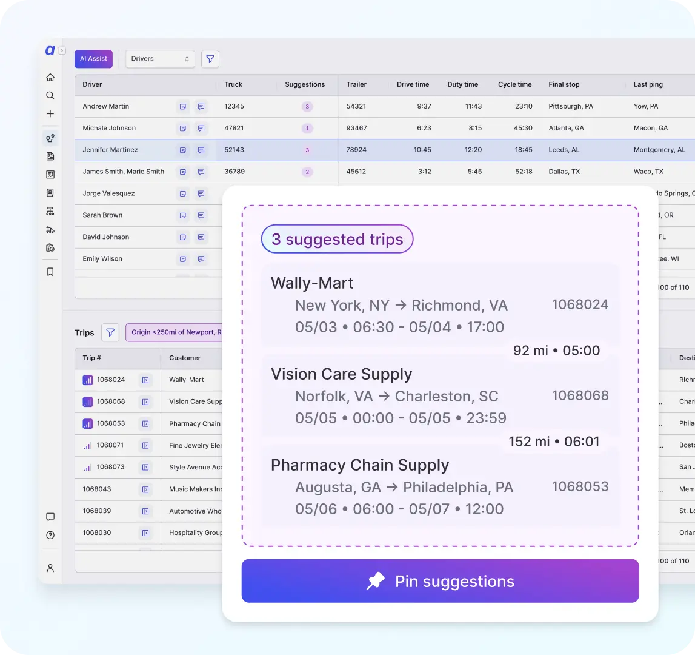Open the ID badge icon in sidebar
Screen dimensions: 695x655
tap(50, 193)
